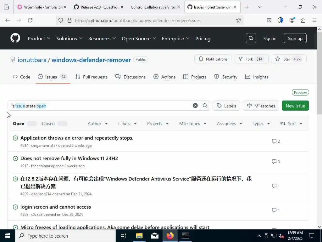Open Firefox View icon in tab strip
This screenshot has height=242, width=322.
click(x=6, y=7)
